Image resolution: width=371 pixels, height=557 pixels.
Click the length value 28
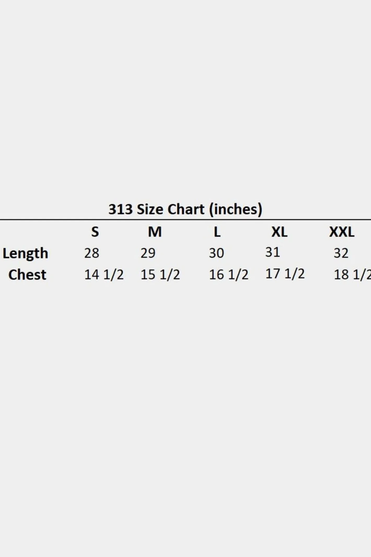pos(92,253)
